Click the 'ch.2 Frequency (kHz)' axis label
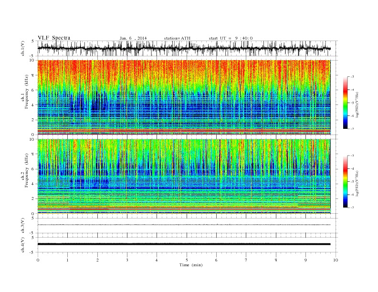 click(x=25, y=170)
